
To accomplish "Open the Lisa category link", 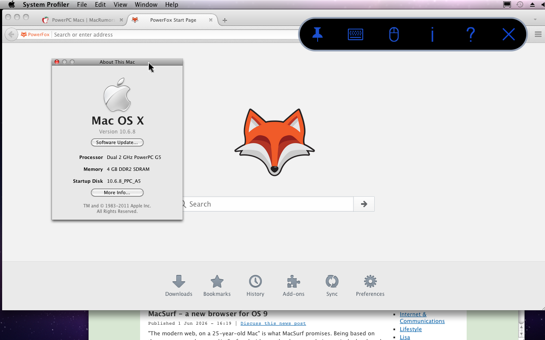I will 405,337.
